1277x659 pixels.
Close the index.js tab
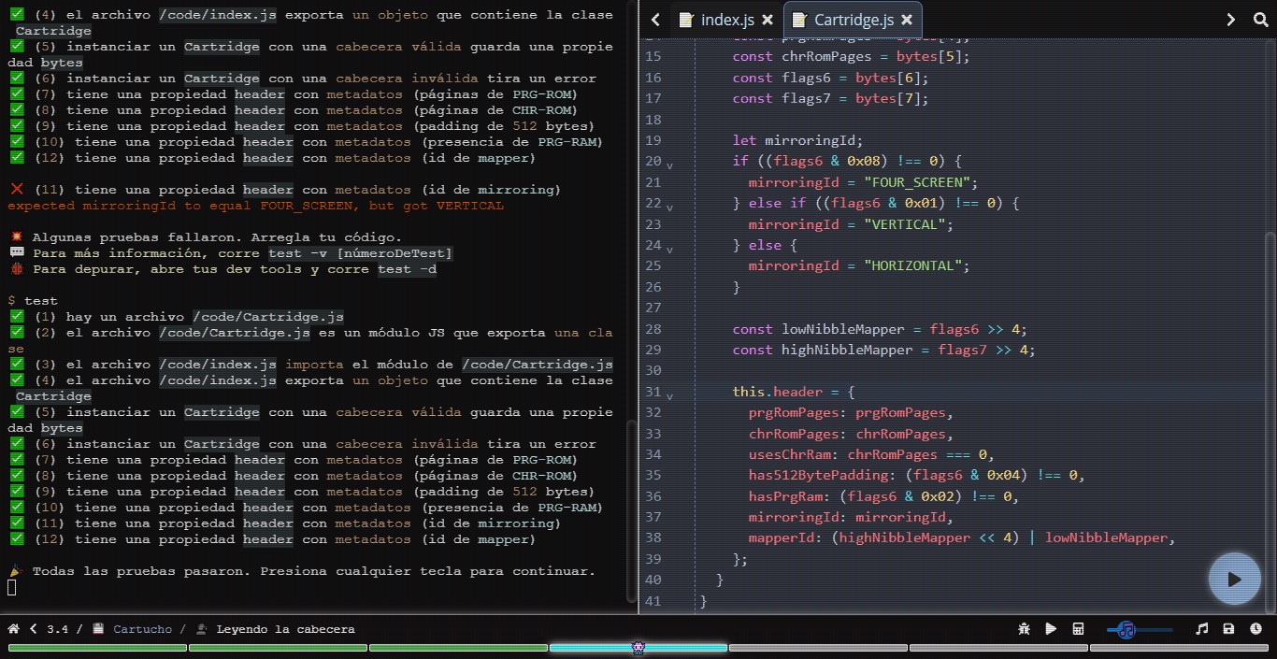[768, 20]
